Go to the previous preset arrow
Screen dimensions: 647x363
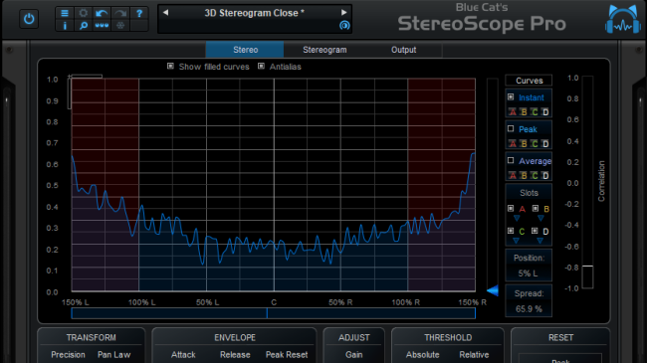pyautogui.click(x=165, y=13)
